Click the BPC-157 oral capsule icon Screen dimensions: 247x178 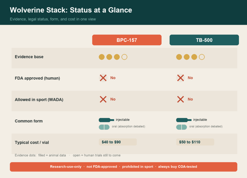click(x=104, y=127)
